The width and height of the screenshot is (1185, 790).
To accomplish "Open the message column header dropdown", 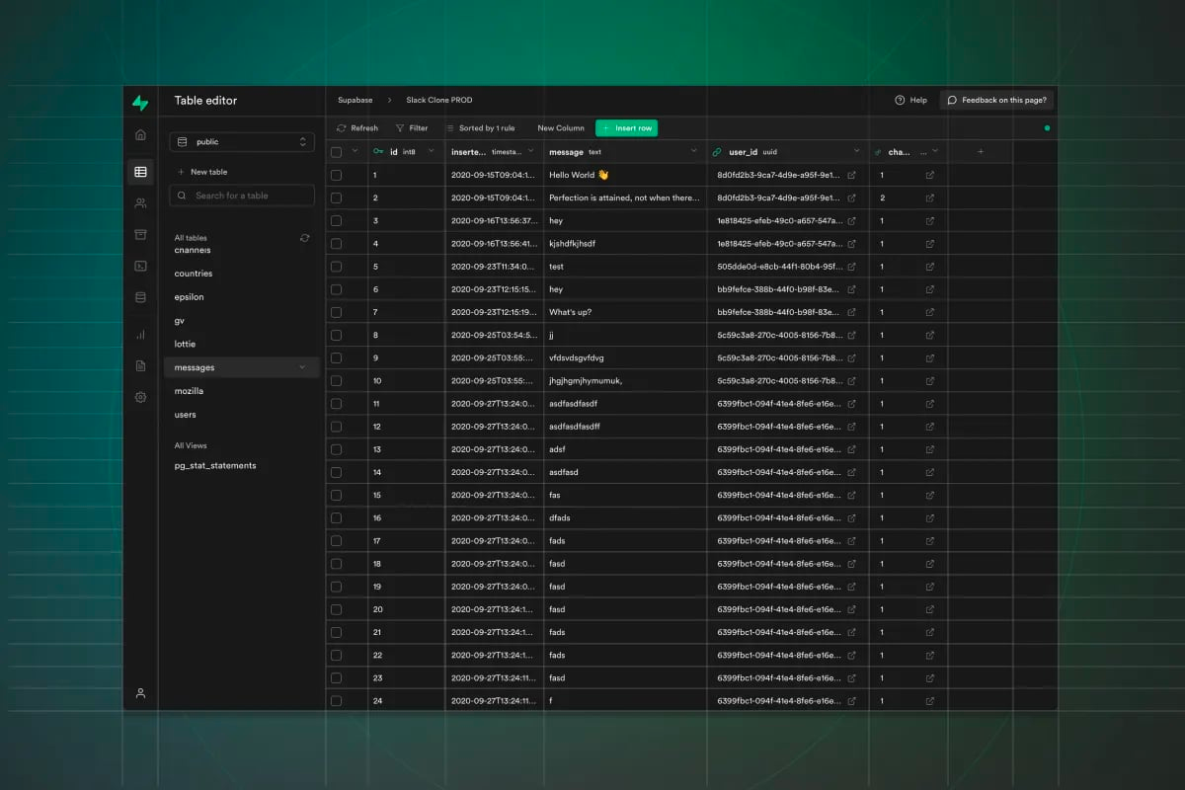I will (694, 151).
